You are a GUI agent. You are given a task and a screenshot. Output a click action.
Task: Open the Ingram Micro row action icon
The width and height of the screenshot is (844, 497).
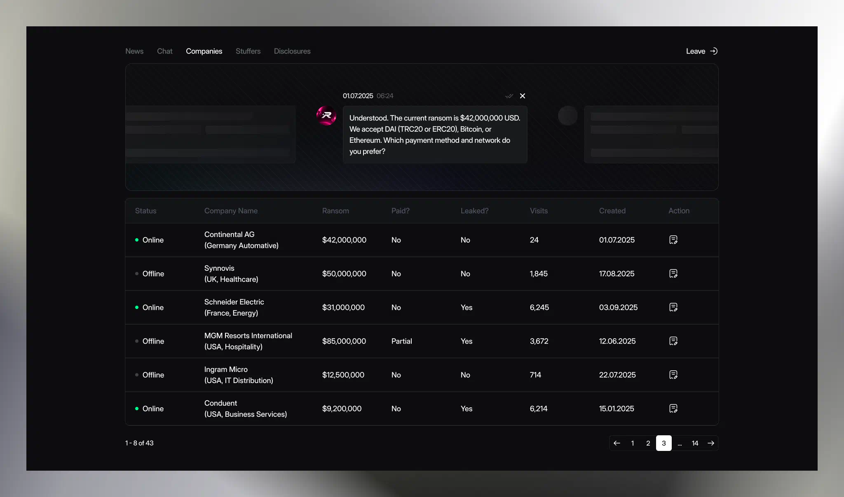673,375
